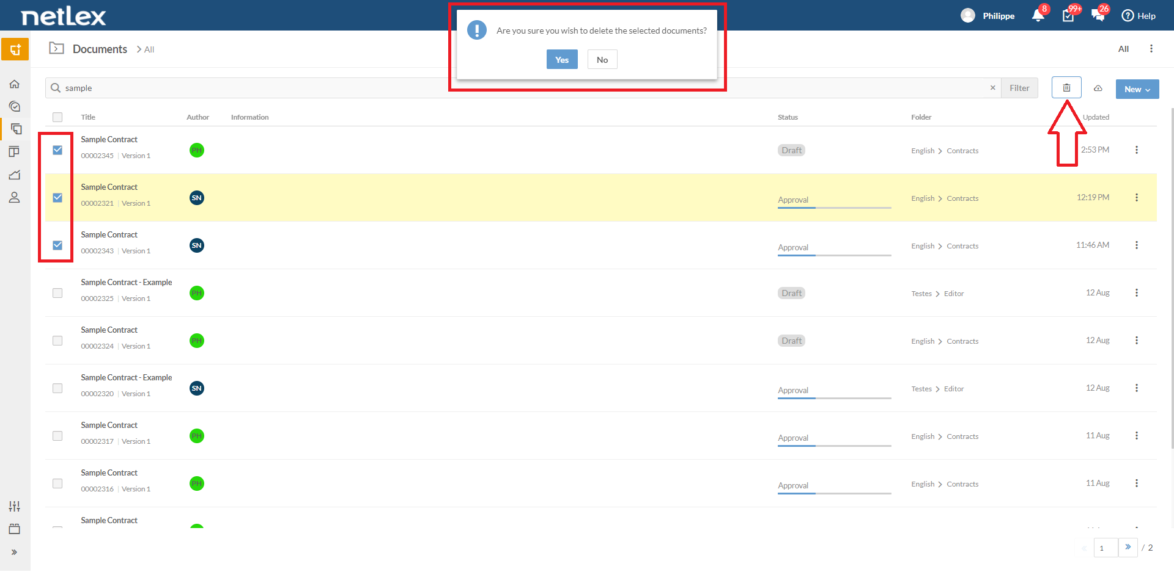This screenshot has height=572, width=1174.
Task: Open chat messages icon with 26 badge
Action: click(x=1098, y=16)
